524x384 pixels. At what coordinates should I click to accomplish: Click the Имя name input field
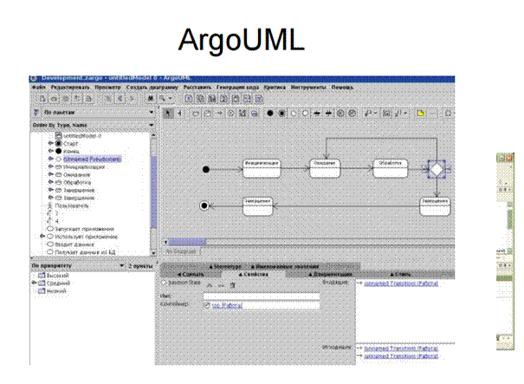pos(262,296)
